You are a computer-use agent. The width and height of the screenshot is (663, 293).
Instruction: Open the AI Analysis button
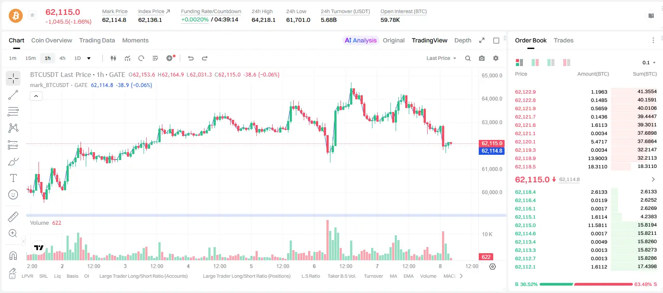[361, 40]
